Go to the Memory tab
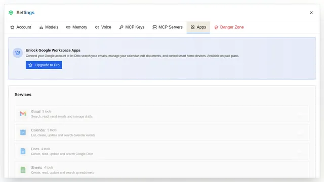Image resolution: width=324 pixels, height=182 pixels. tap(76, 27)
